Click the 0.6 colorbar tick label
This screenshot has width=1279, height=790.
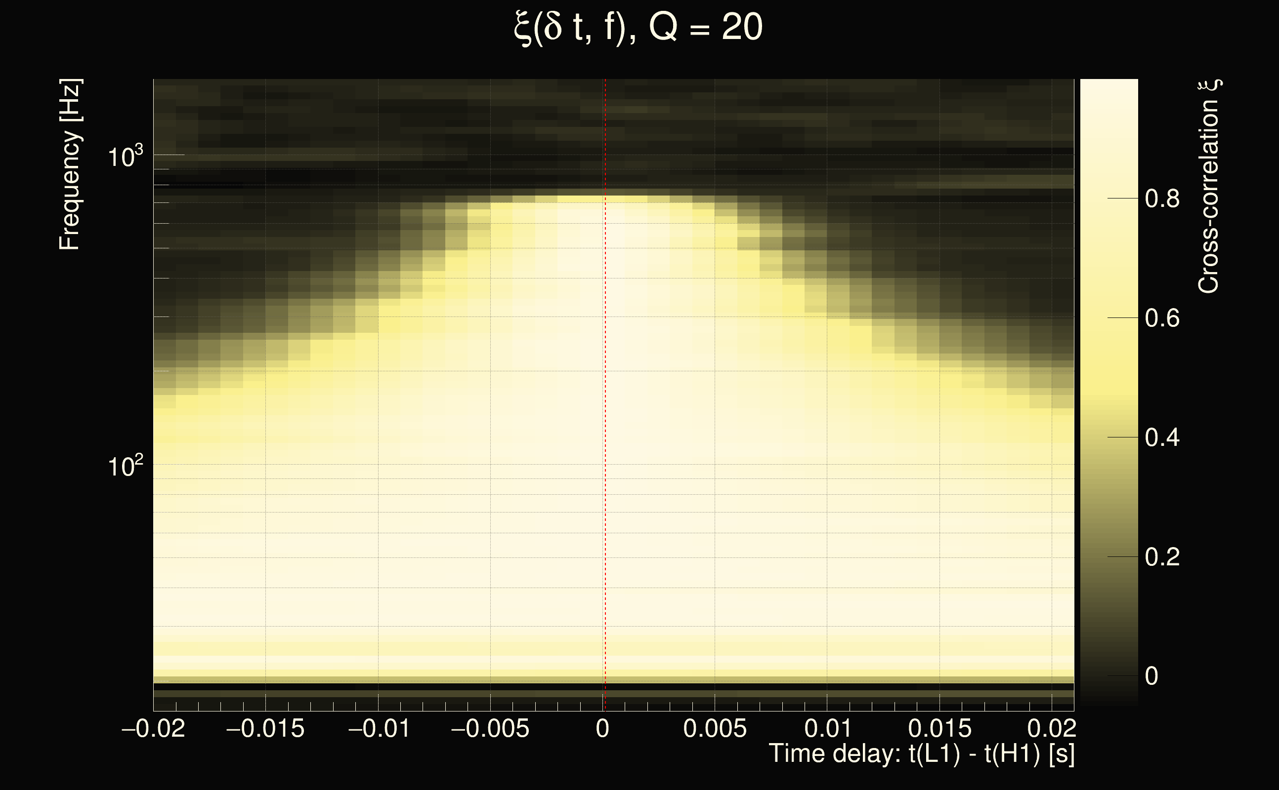point(1162,318)
